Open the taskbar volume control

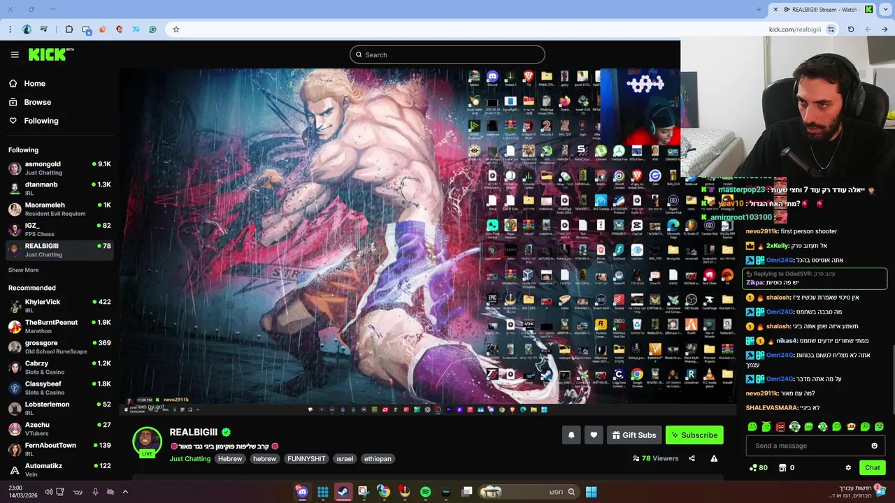click(48, 492)
